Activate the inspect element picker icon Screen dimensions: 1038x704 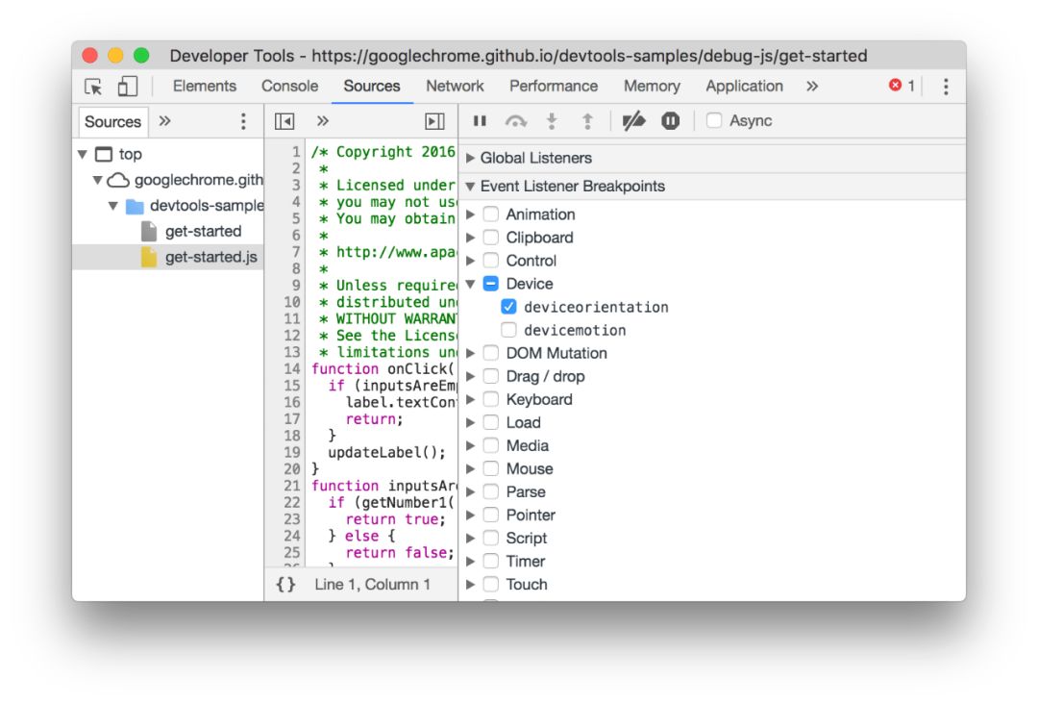(93, 87)
